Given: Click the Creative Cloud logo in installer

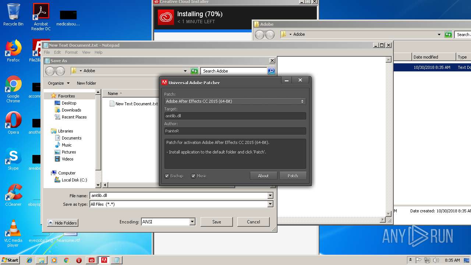Looking at the screenshot, I should (x=166, y=17).
